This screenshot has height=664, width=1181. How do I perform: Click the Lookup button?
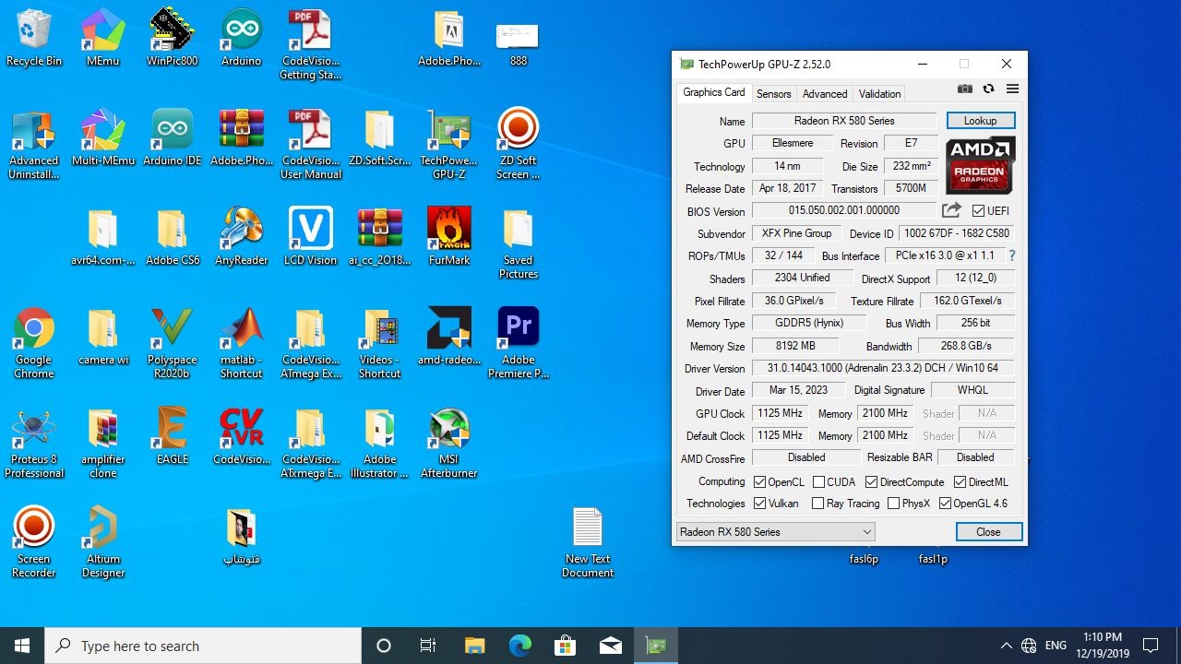coord(980,121)
